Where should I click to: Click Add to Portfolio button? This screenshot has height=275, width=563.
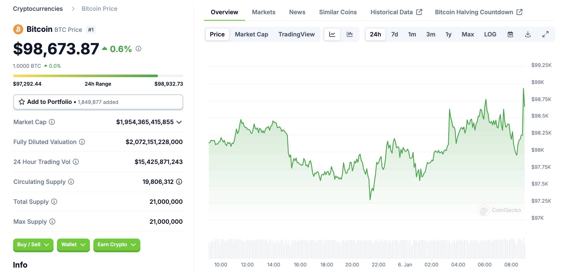98,102
